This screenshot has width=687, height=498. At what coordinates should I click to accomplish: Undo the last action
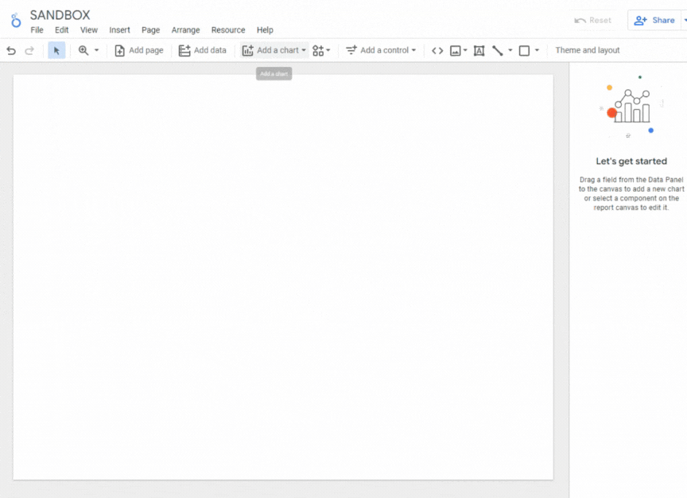[x=11, y=51]
